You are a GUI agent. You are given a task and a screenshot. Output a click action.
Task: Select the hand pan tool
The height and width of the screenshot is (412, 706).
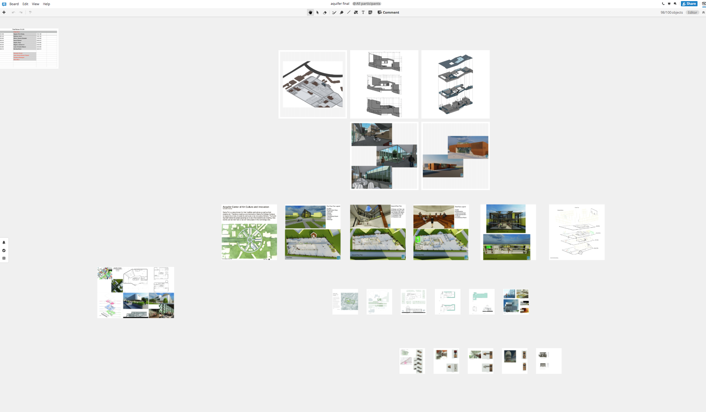pyautogui.click(x=310, y=12)
